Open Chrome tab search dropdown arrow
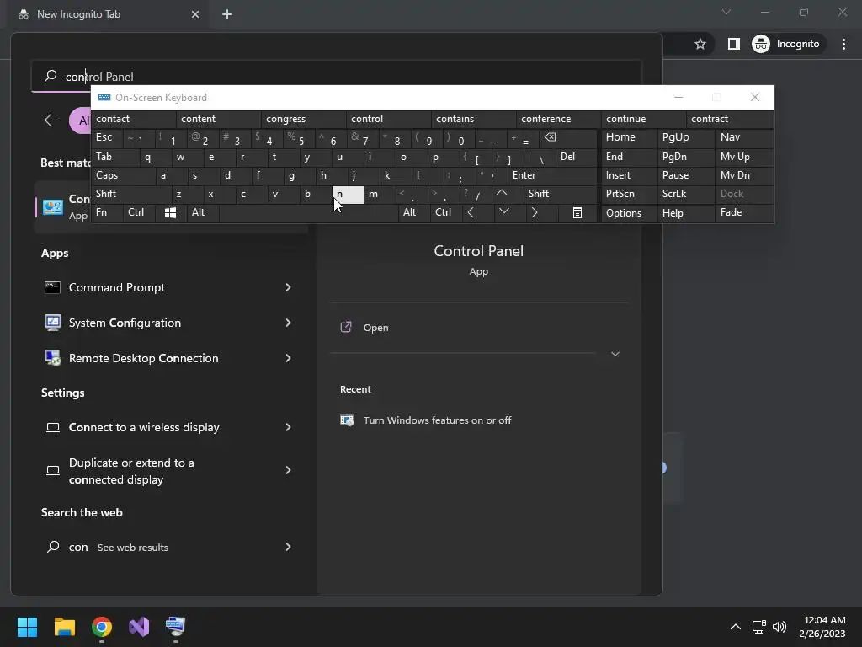The image size is (862, 647). 726,12
